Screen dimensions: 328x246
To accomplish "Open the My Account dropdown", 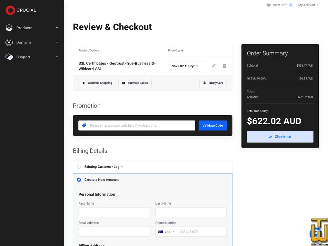I will point(308,5).
